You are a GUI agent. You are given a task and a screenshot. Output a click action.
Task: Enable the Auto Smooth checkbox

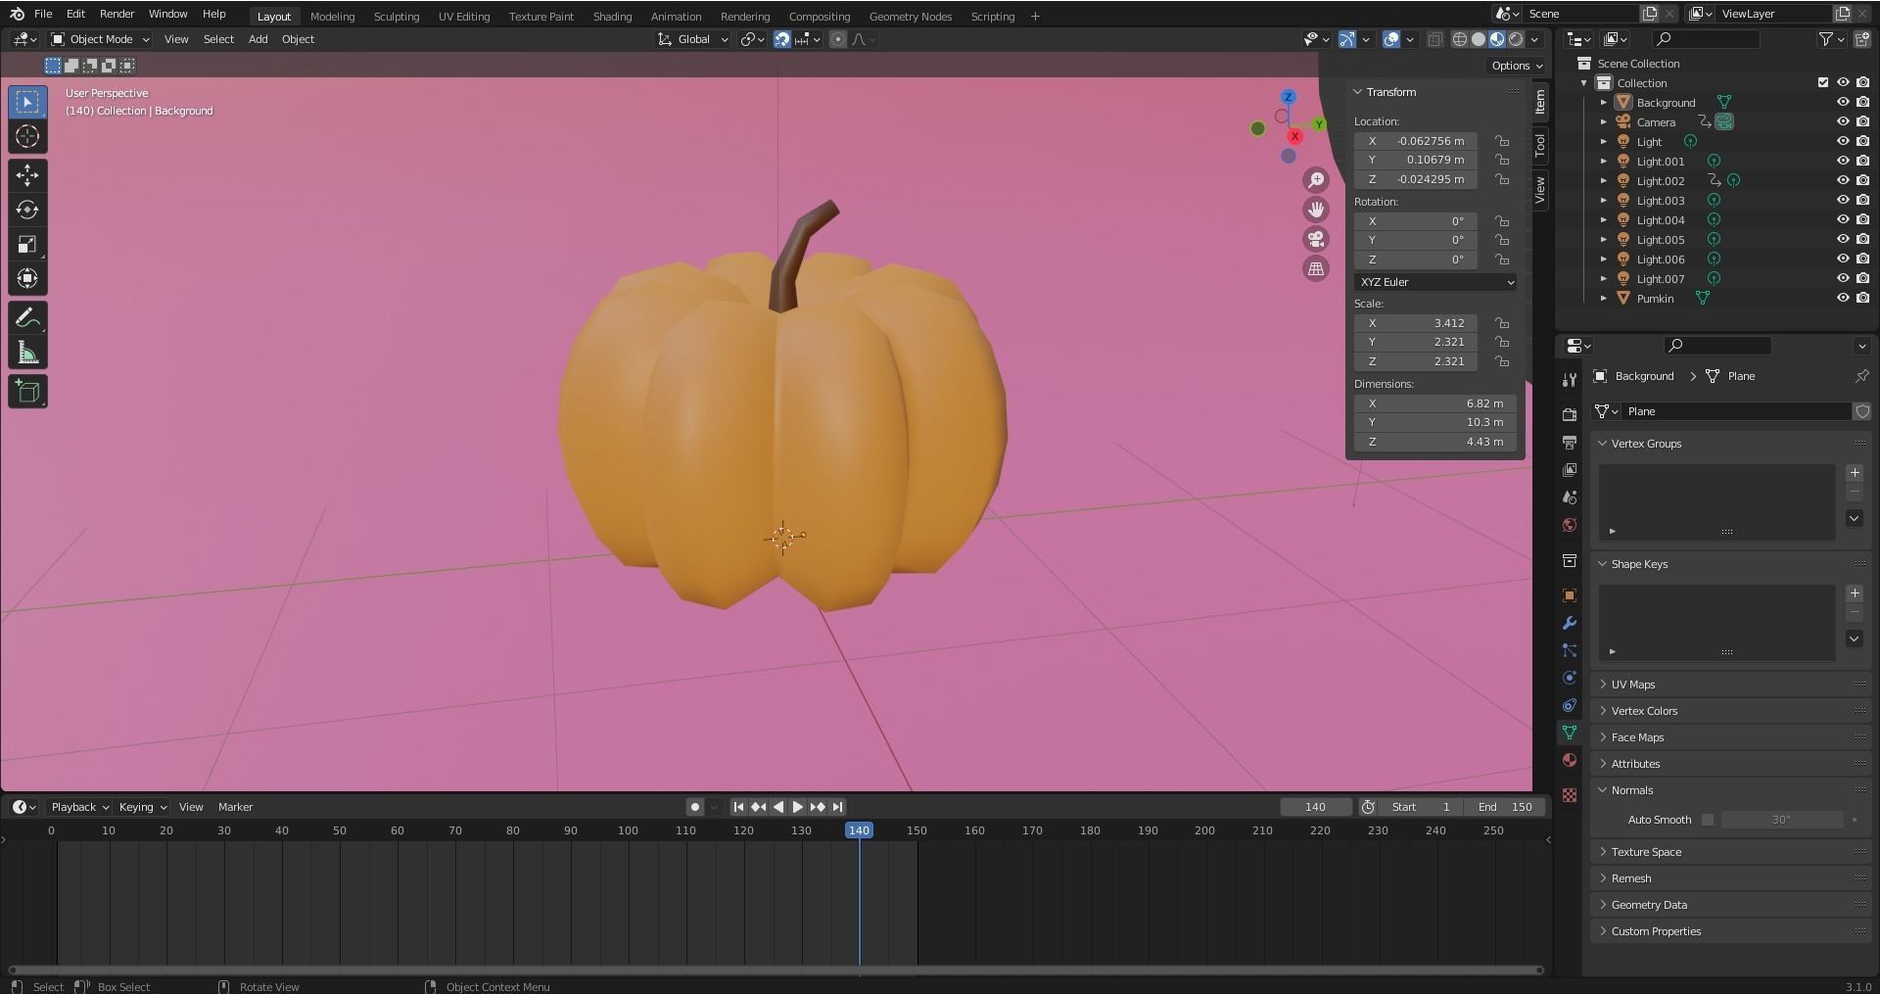(1708, 820)
